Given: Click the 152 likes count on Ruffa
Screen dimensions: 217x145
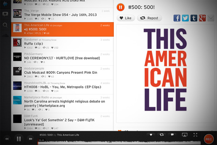Looking at the screenshot, I should point(55,48).
